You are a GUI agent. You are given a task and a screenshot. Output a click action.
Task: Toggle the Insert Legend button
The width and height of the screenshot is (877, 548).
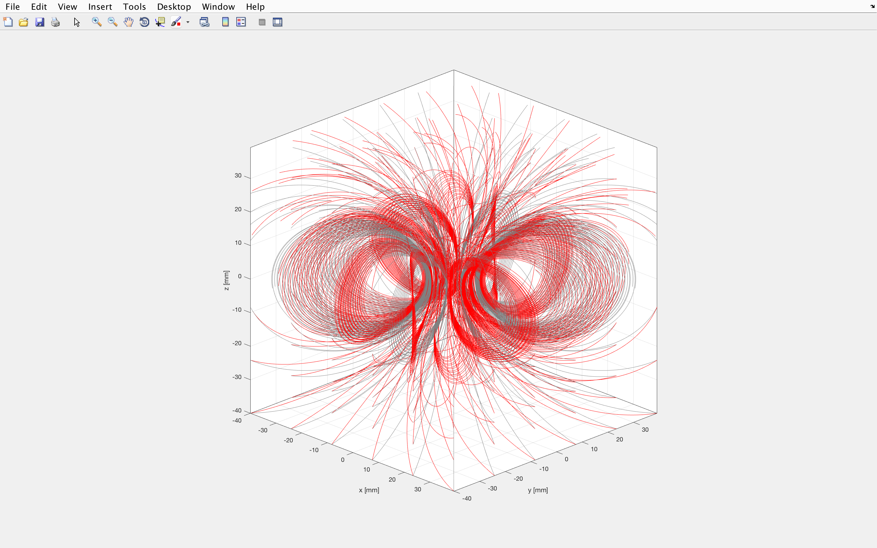coord(241,22)
